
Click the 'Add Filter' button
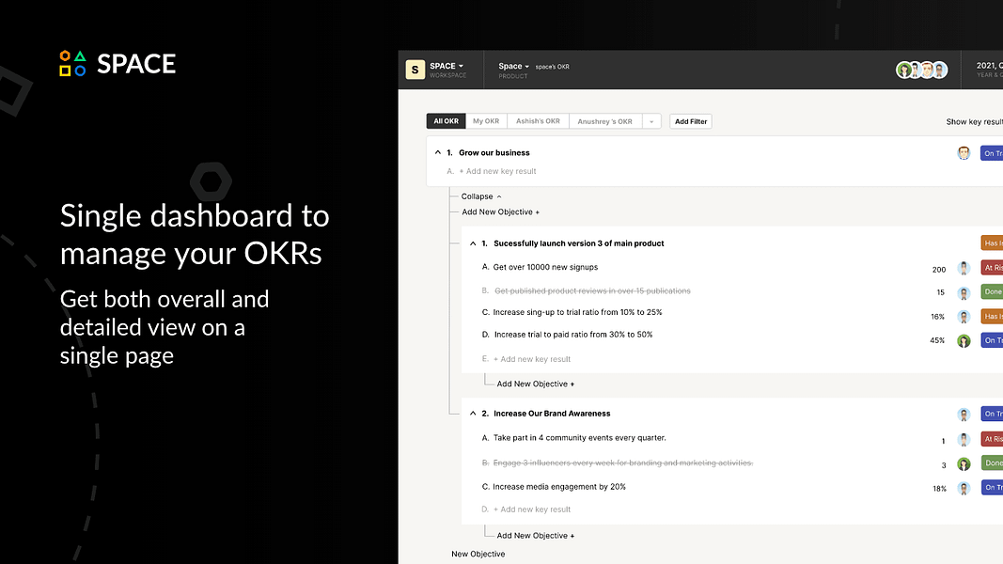690,120
